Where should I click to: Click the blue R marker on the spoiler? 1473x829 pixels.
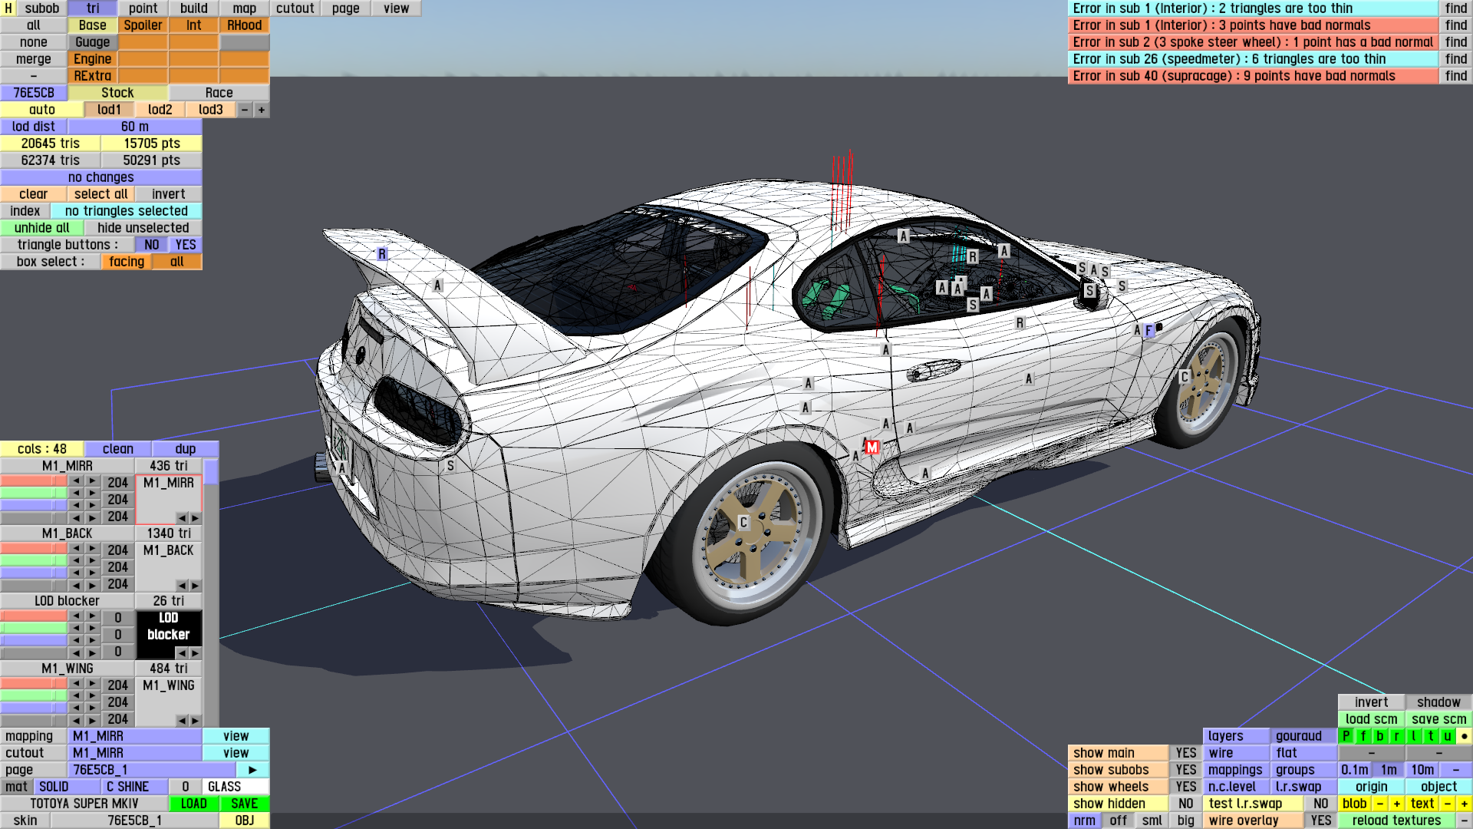[382, 254]
